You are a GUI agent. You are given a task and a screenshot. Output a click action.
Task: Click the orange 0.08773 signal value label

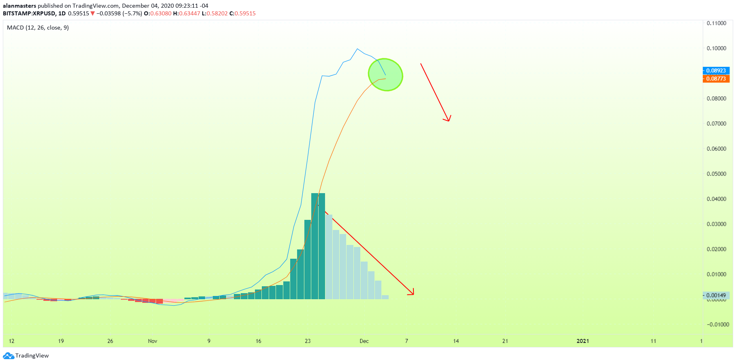pyautogui.click(x=716, y=79)
